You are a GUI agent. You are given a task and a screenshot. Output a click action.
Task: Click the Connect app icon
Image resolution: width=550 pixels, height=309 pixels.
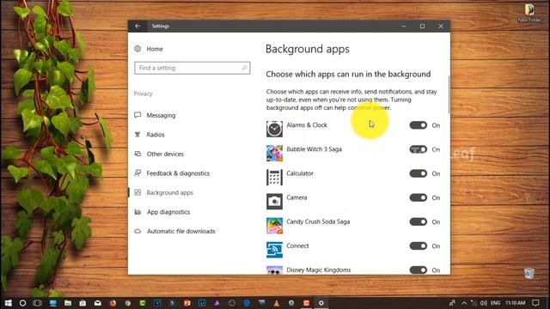pos(274,250)
